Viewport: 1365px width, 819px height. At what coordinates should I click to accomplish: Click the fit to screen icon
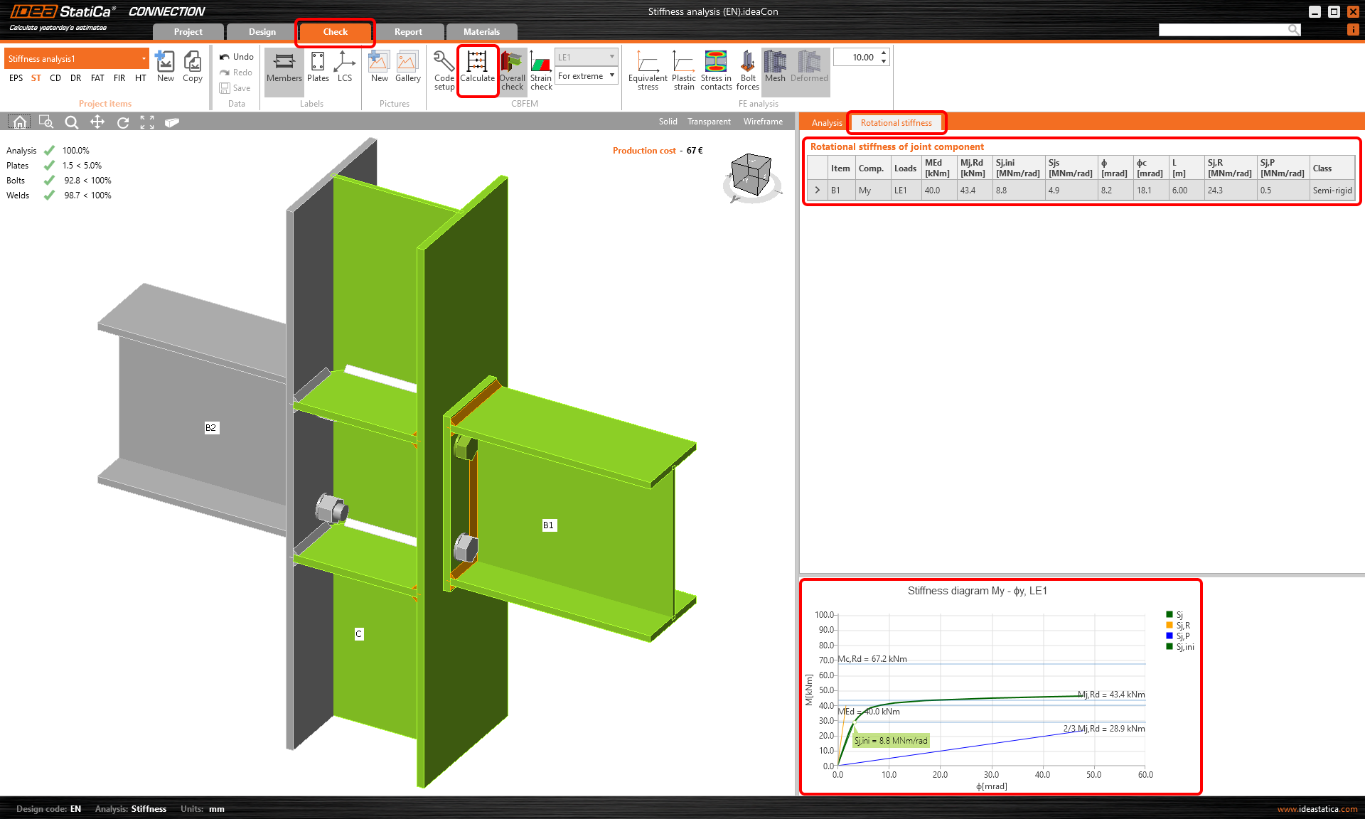[x=147, y=122]
